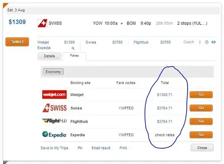
Task: Click the orange Select button
Action: pos(17,42)
